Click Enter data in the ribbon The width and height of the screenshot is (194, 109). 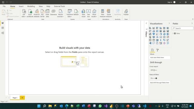point(47,13)
